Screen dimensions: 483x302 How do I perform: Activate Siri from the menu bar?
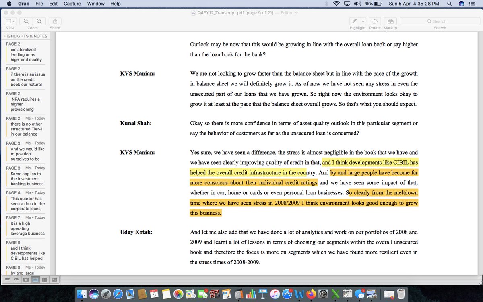point(461,4)
